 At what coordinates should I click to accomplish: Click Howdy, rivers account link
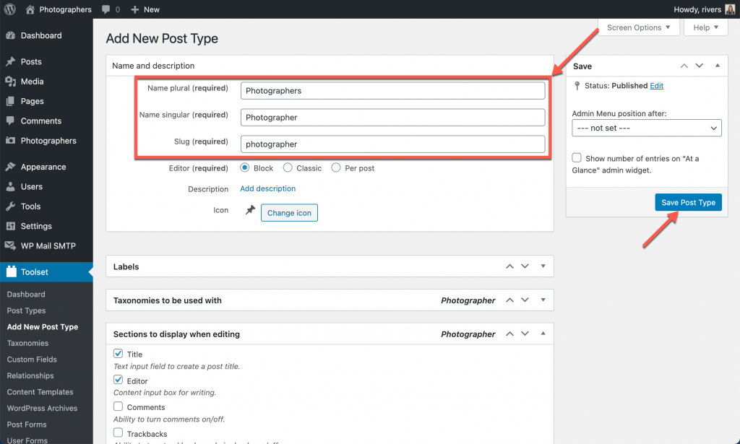[x=697, y=9]
